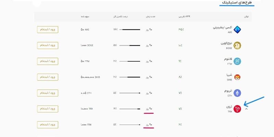
Task: Click login/register button in SHIB row
Action: pos(48,77)
